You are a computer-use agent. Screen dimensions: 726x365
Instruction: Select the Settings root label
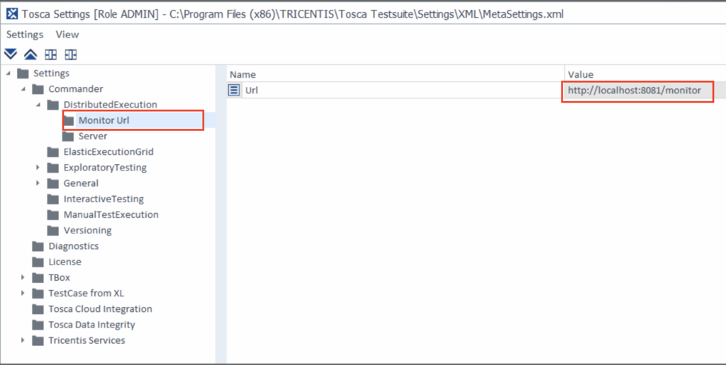click(x=51, y=74)
